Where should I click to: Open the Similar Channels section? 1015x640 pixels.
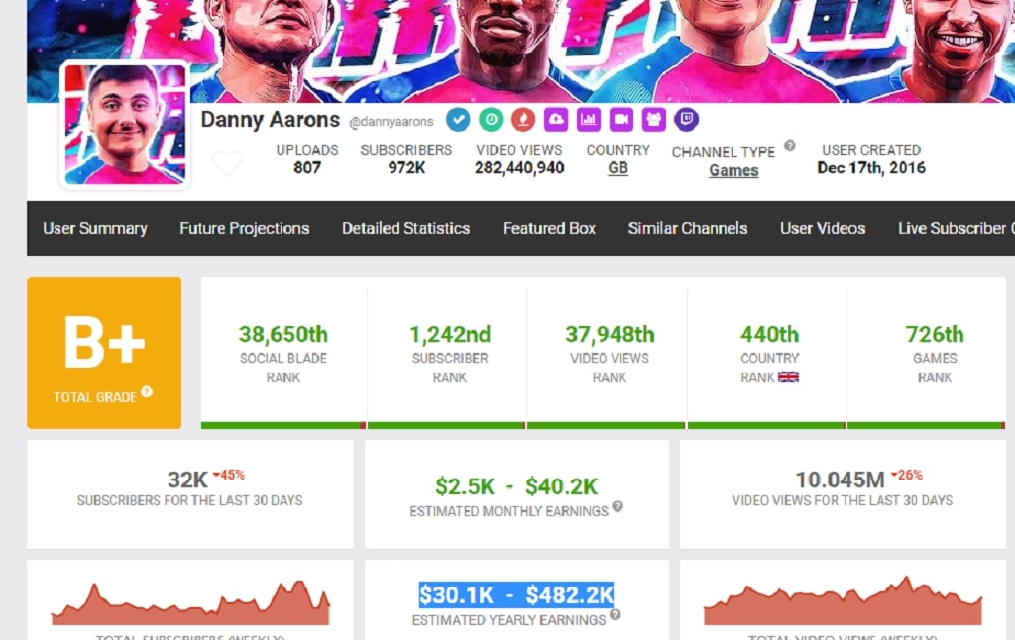coord(687,228)
